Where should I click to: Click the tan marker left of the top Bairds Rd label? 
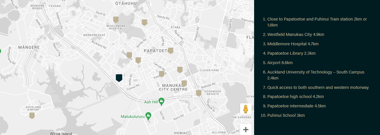144,22
